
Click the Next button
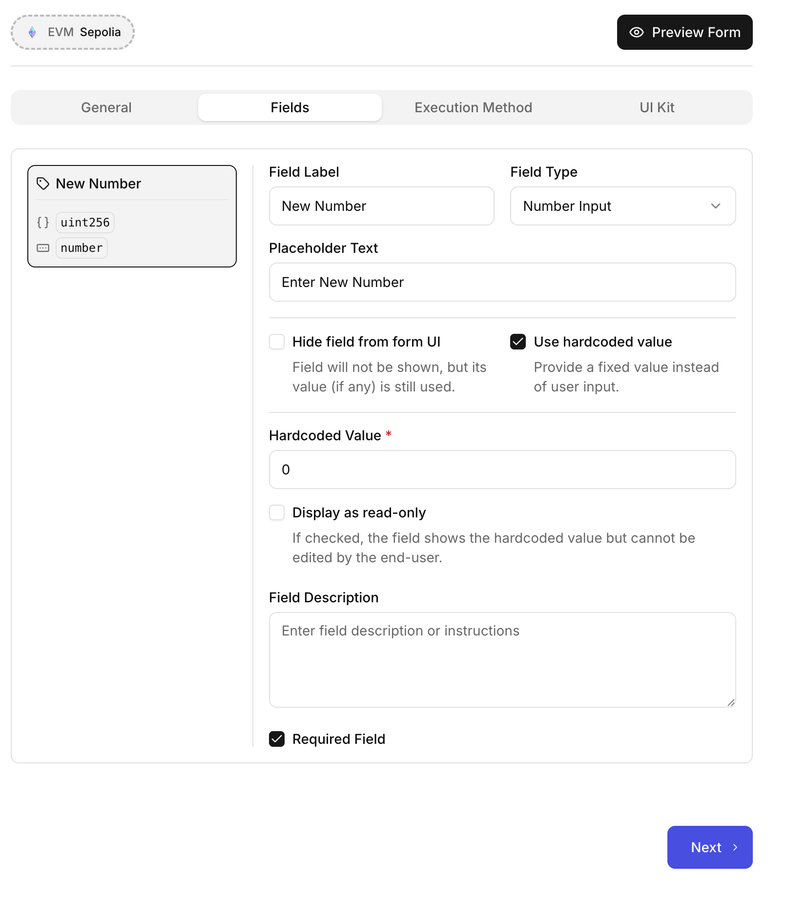709,848
